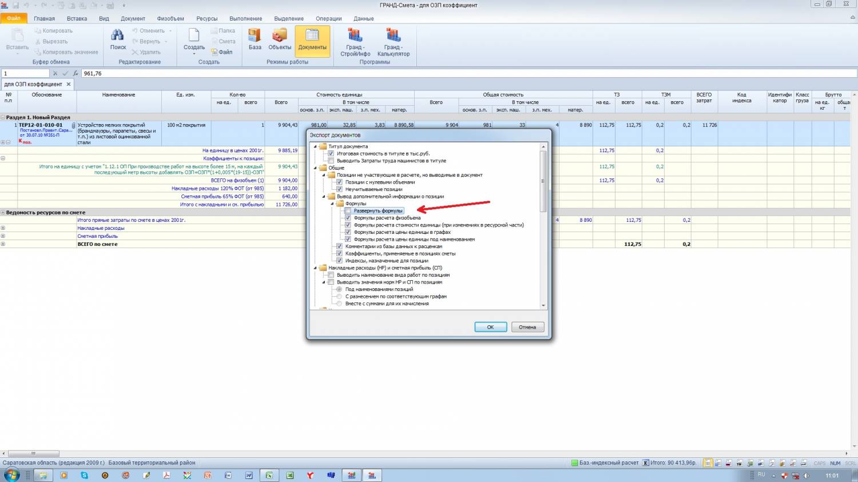Toggle Итоговая стоимость в титуле в тыс.руб.
The image size is (858, 482).
[x=331, y=154]
